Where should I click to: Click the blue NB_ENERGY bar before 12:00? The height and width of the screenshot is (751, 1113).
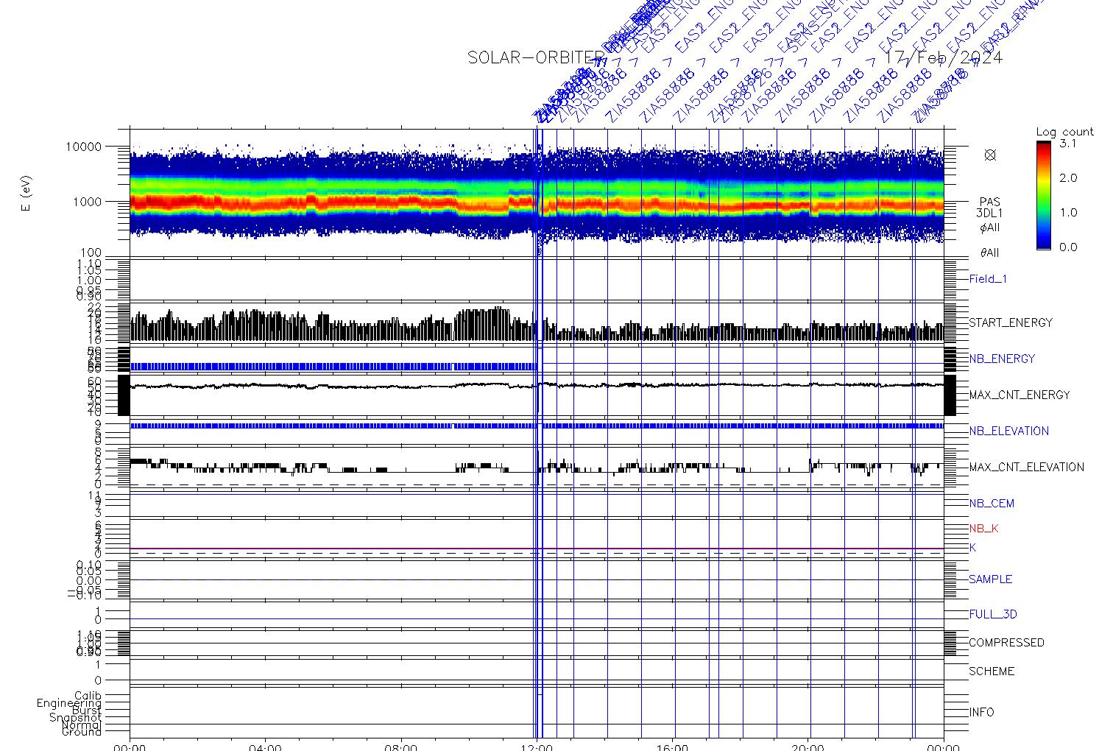tap(333, 366)
